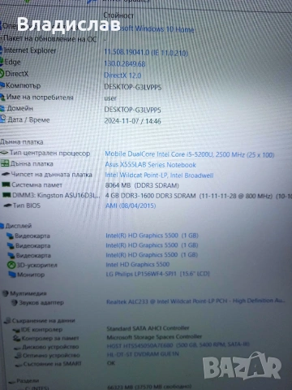Viewport: 292px width, 390px height.
Task: Open the Intel Wildcat Point-LP chipset link
Action: [159, 175]
